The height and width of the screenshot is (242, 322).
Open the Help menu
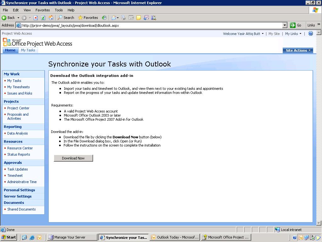pos(71,10)
